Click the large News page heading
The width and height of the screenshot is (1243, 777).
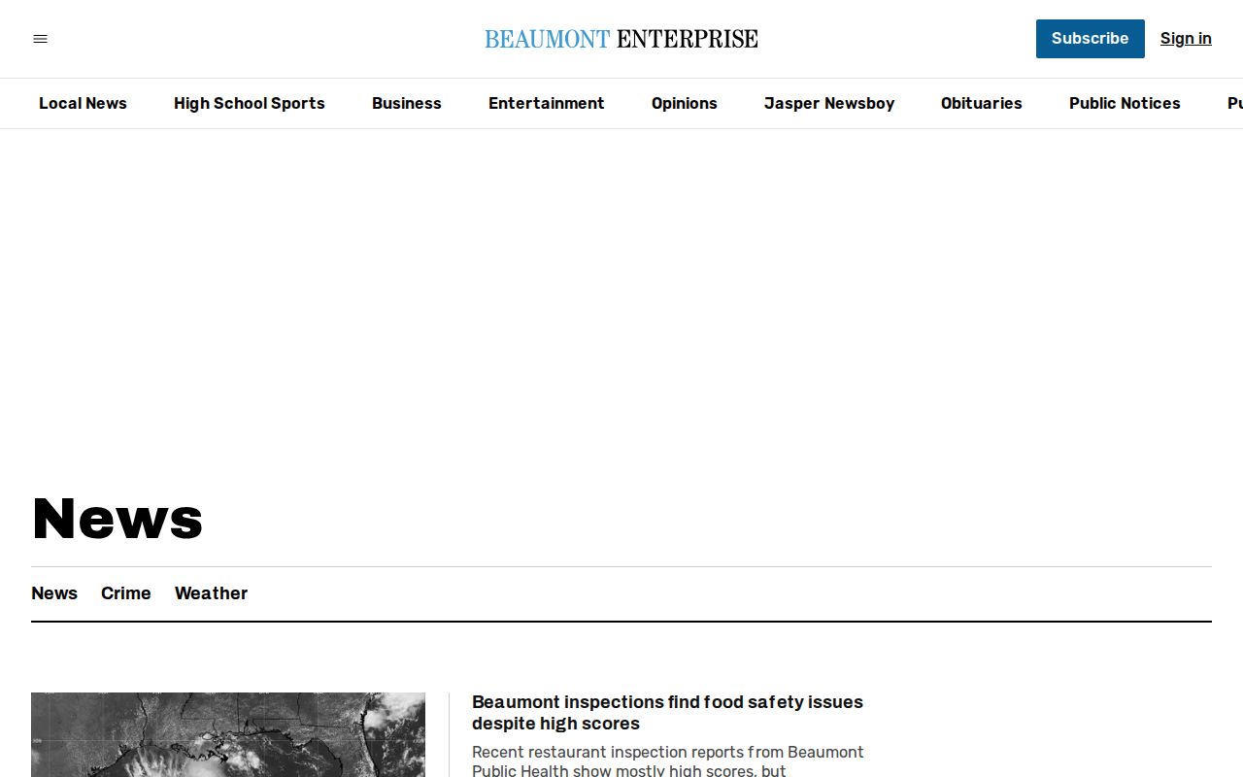pos(118,518)
